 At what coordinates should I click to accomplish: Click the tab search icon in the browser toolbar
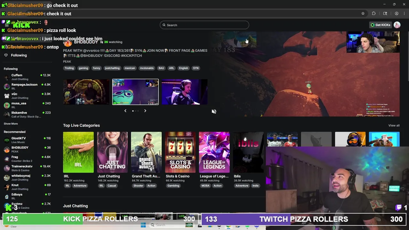[x=385, y=13]
